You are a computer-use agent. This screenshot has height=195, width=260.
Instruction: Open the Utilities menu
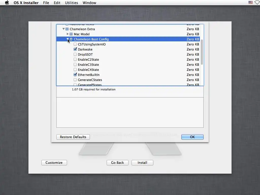pos(71,3)
